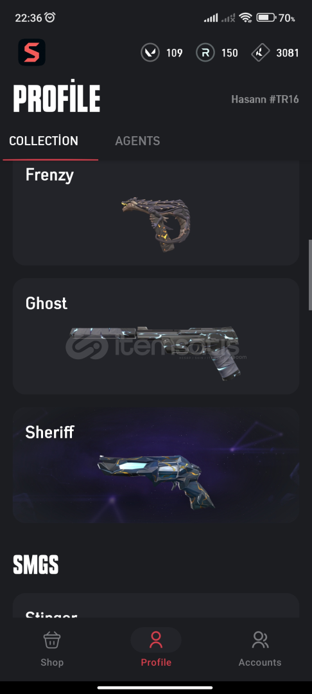312x694 pixels.
Task: Tap the Kingdom Credits icon
Action: tap(260, 53)
